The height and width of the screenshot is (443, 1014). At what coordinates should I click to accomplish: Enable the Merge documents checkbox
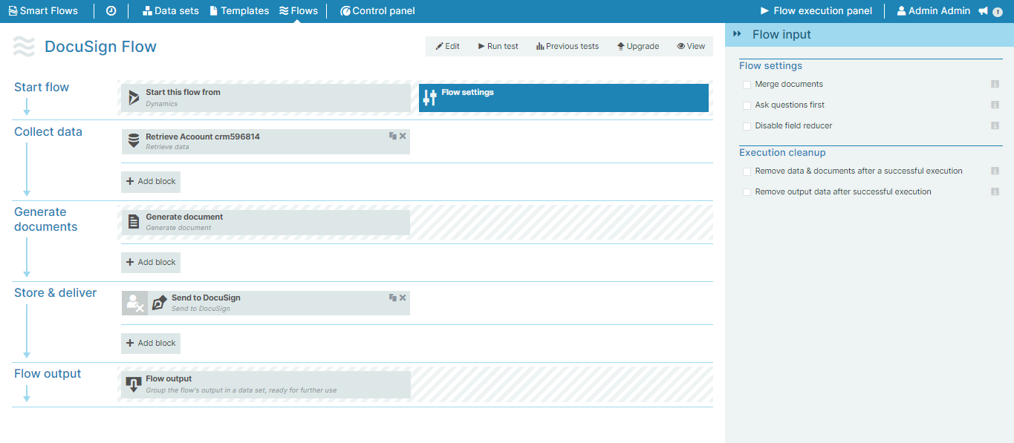pyautogui.click(x=747, y=85)
